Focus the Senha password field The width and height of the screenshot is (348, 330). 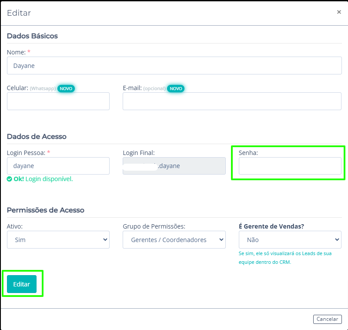(x=290, y=166)
